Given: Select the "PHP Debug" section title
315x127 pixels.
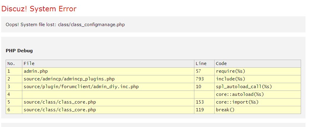Looking at the screenshot, I should pyautogui.click(x=19, y=51).
